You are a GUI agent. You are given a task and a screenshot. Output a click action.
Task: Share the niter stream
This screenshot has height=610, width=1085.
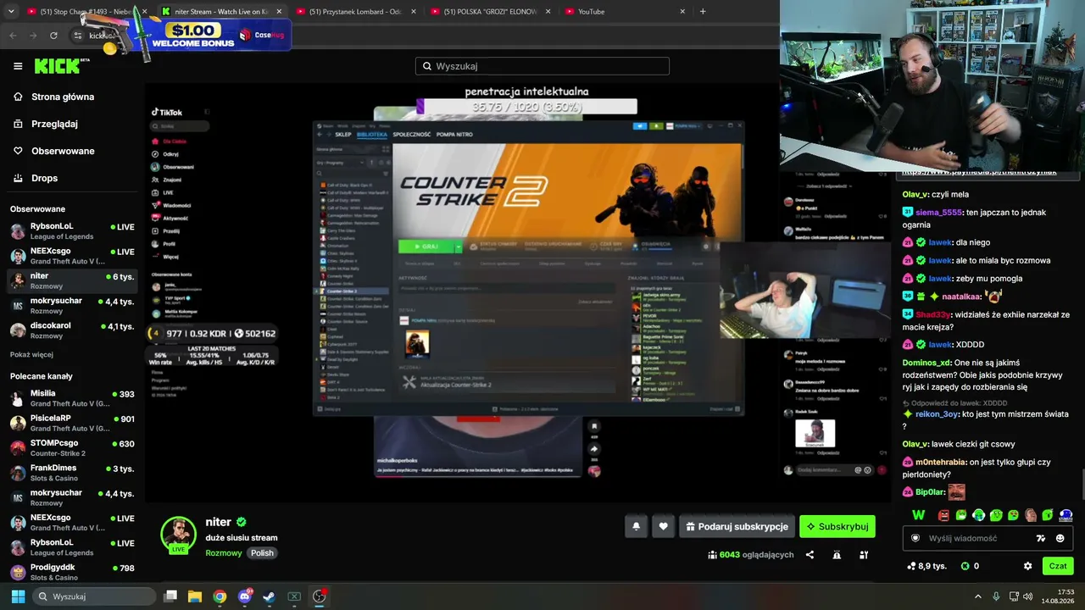[x=810, y=555]
